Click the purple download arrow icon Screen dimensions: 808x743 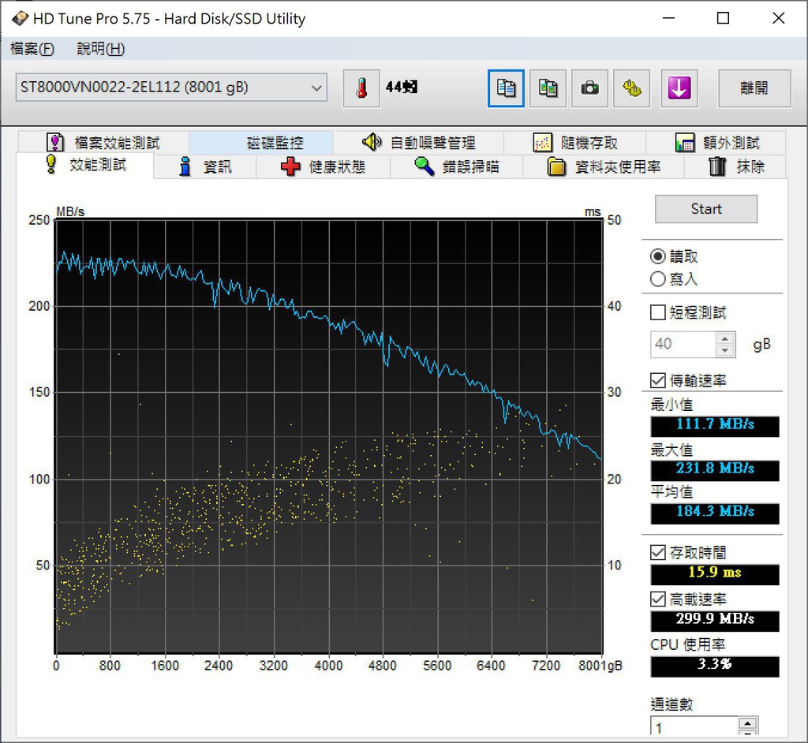pyautogui.click(x=679, y=88)
